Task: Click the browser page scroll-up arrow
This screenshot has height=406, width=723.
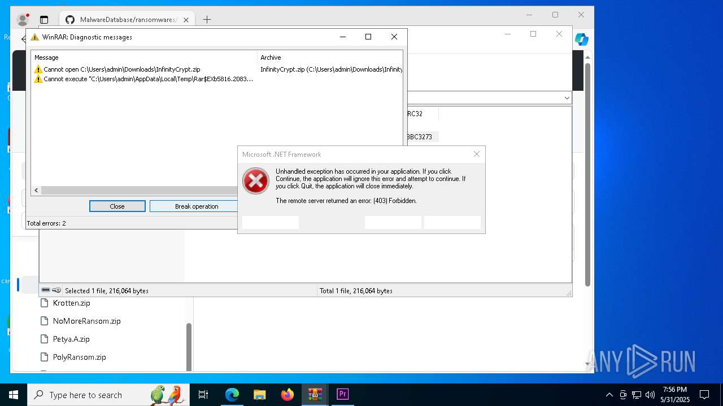Action: tap(587, 57)
